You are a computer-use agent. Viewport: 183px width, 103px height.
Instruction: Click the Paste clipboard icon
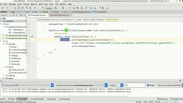[x=22, y=8]
